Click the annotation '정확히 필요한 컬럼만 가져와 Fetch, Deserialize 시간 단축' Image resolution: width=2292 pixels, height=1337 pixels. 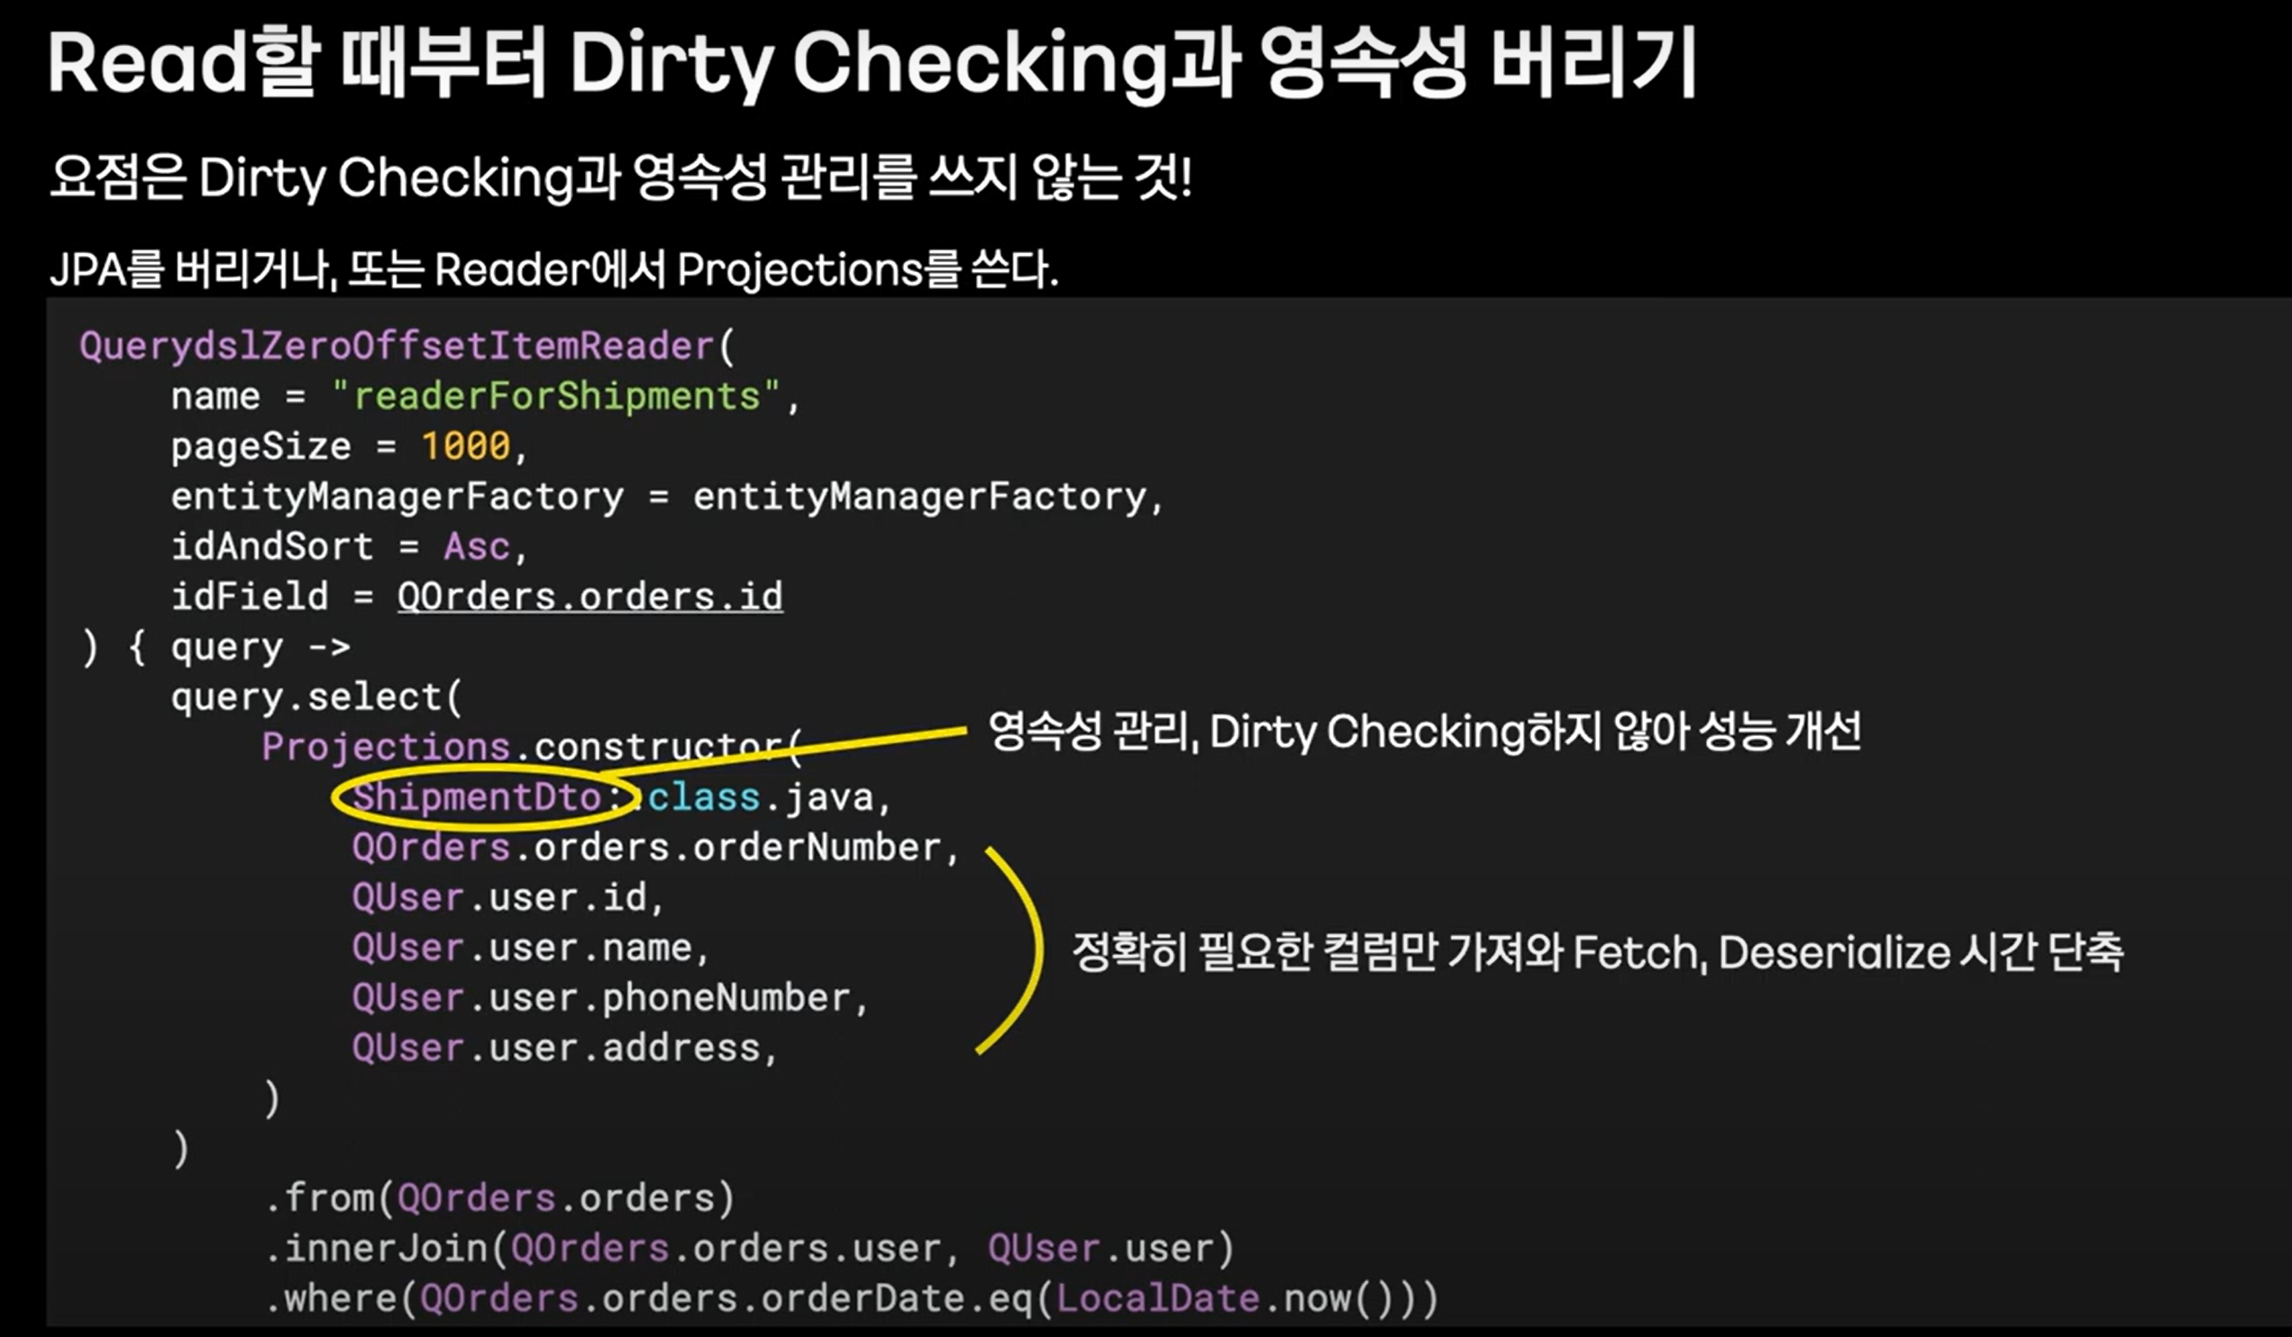point(1598,951)
